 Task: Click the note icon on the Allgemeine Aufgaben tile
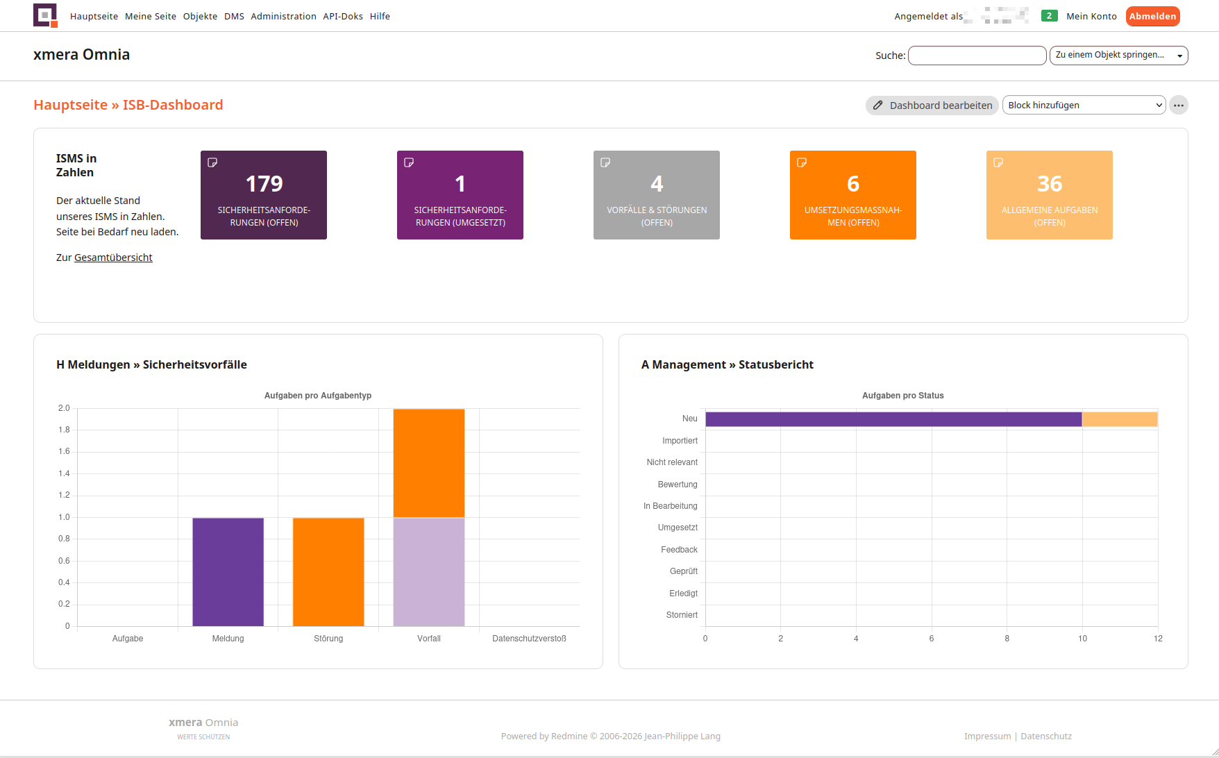click(998, 162)
